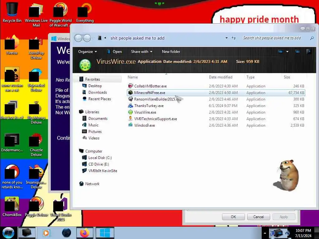Open the Share with dropdown menu
Screen dimensions: 319x239
click(x=142, y=52)
